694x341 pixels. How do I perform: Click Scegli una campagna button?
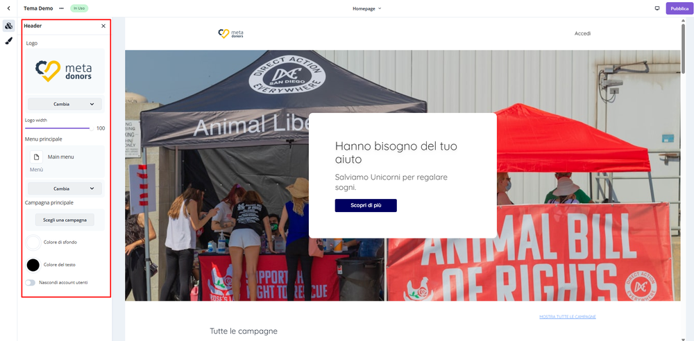click(x=65, y=220)
